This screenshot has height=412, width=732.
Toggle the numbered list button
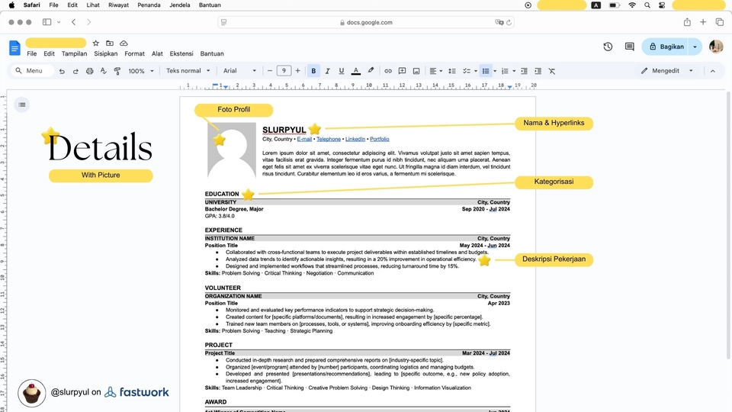[x=505, y=71]
